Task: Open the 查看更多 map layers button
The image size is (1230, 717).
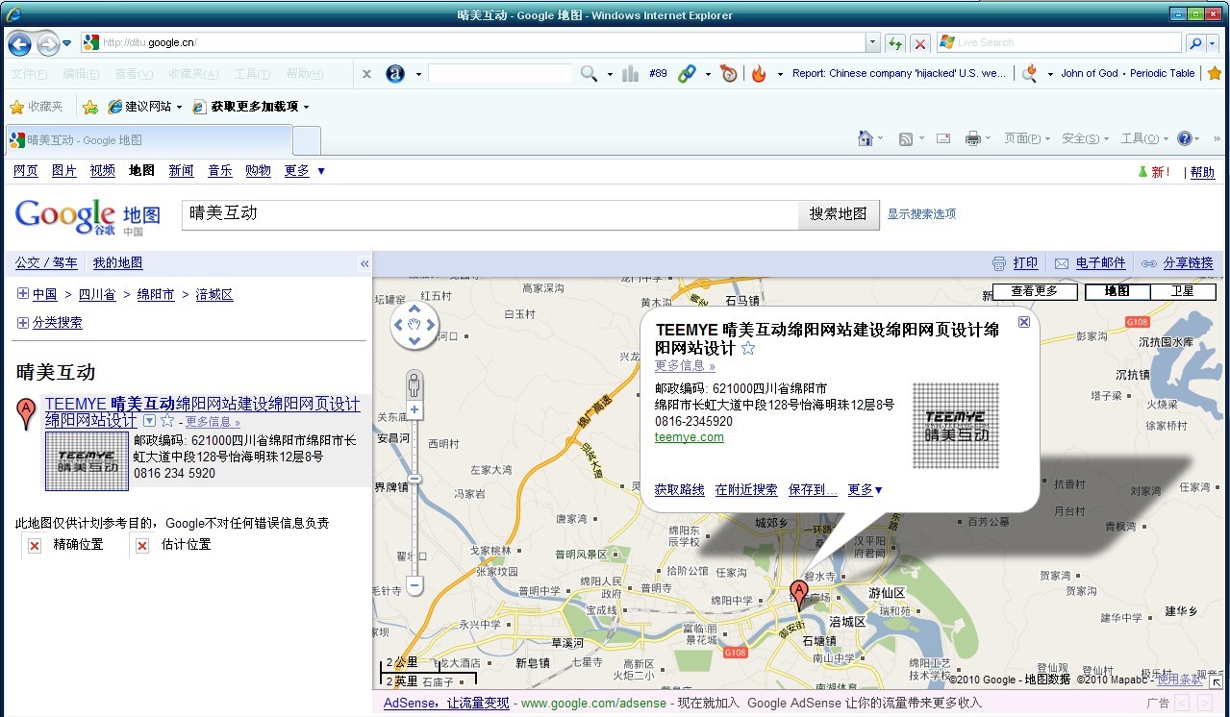Action: 1034,291
